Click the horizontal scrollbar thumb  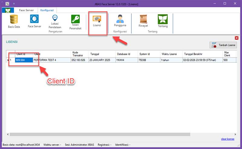coord(100,134)
